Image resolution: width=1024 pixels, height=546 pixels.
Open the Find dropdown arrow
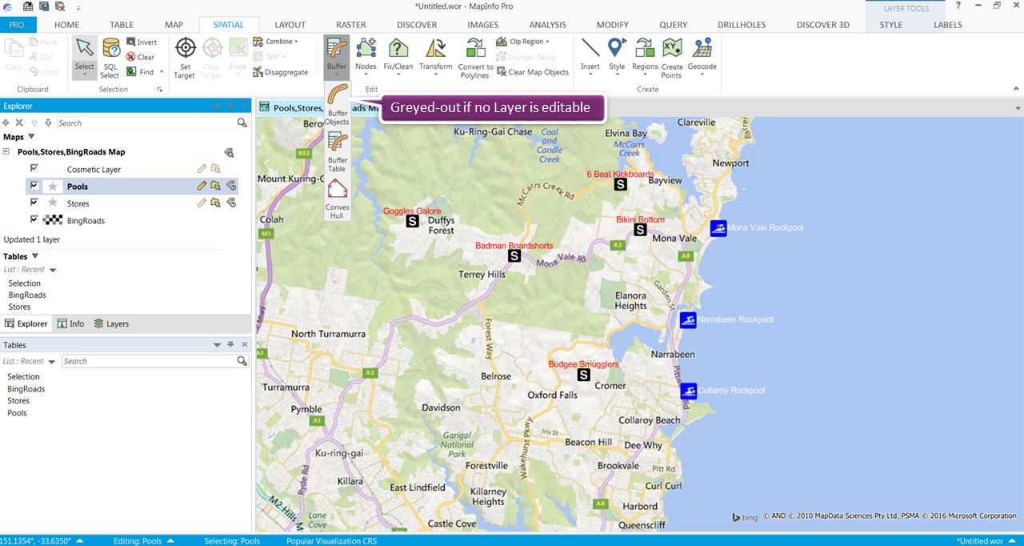coord(160,72)
